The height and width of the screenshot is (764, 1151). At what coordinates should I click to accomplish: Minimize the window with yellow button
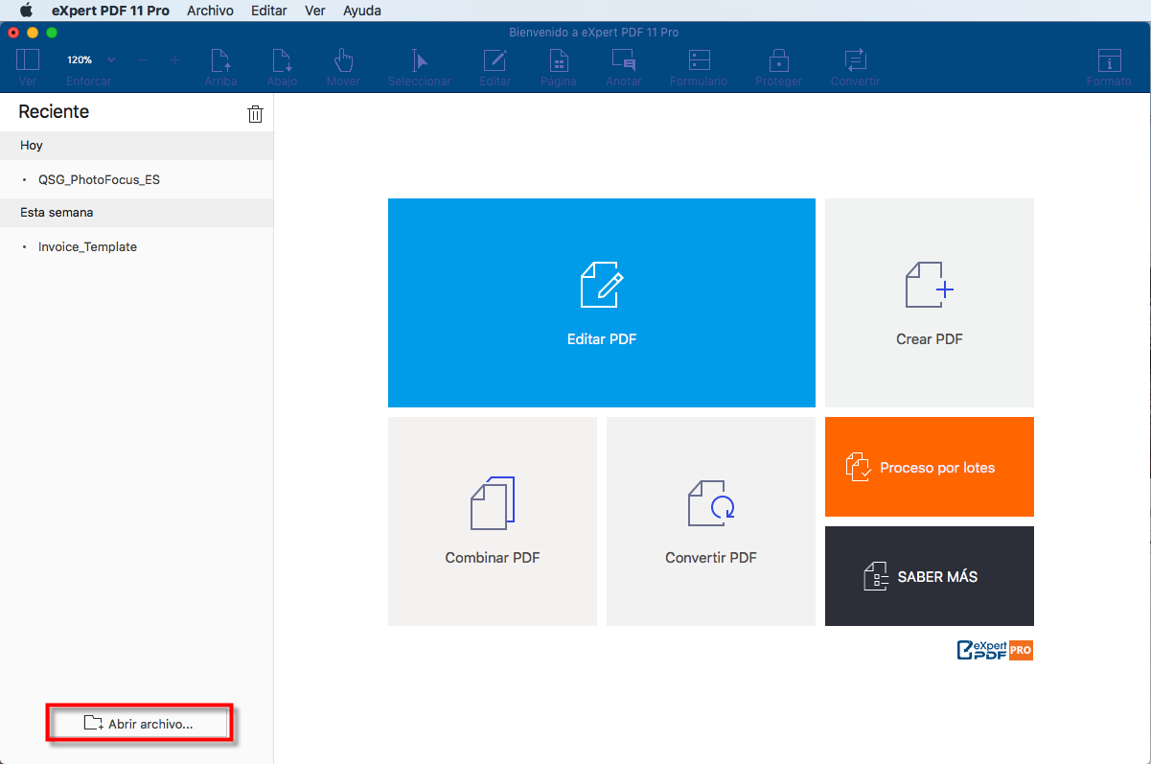pyautogui.click(x=33, y=33)
